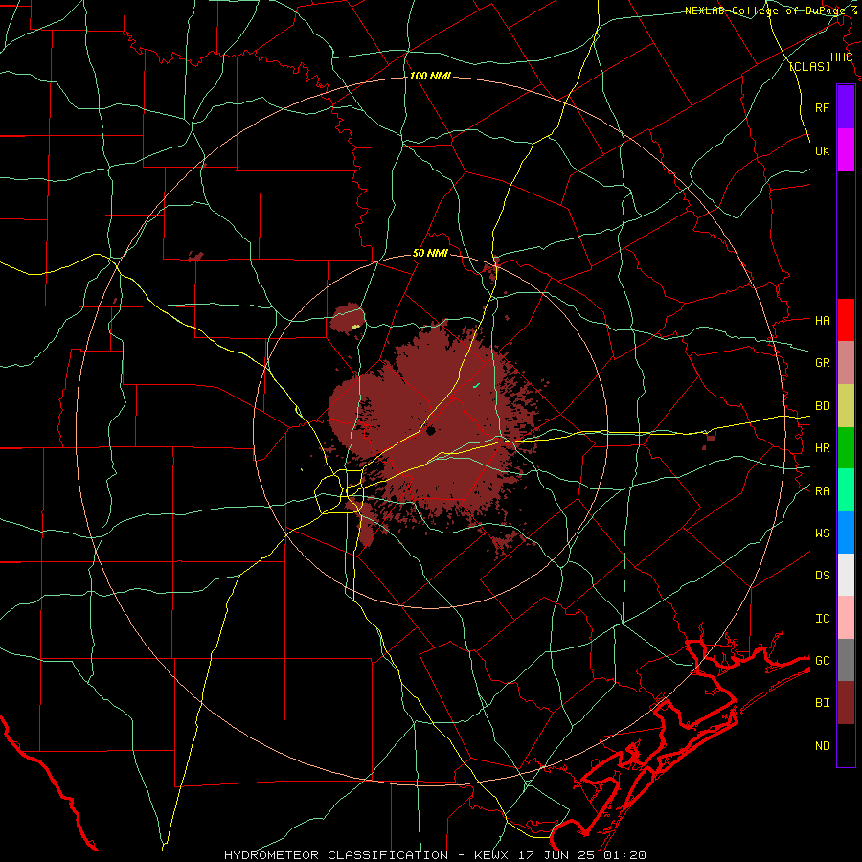The image size is (862, 862).
Task: Click the DS legend label
Action: tap(822, 575)
